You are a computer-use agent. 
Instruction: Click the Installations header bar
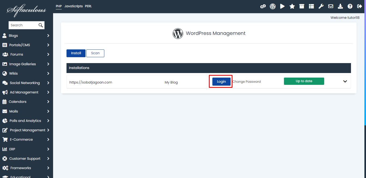209,68
